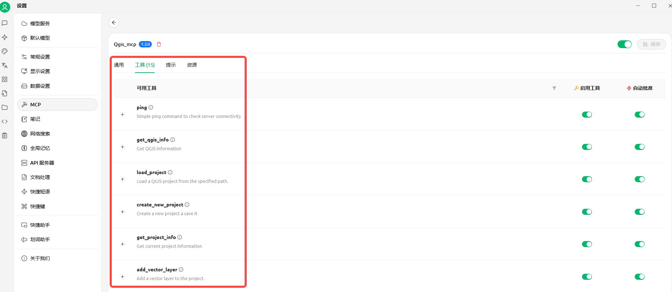Viewport: 672px width, 292px height.
Task: Open the clipboard notes sidebar icon
Action: 5,135
